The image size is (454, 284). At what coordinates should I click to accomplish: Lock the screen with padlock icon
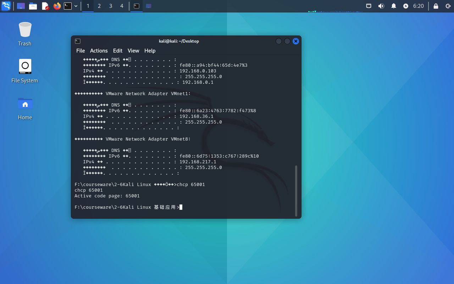[436, 6]
